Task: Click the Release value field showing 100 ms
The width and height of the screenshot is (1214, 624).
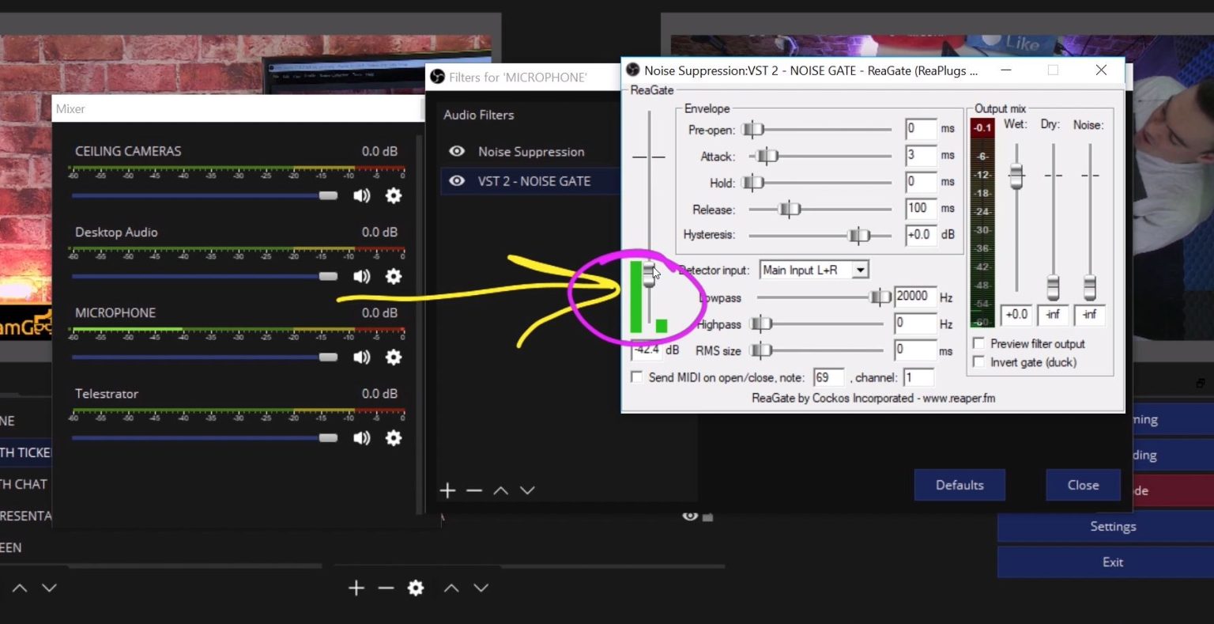Action: [x=920, y=208]
